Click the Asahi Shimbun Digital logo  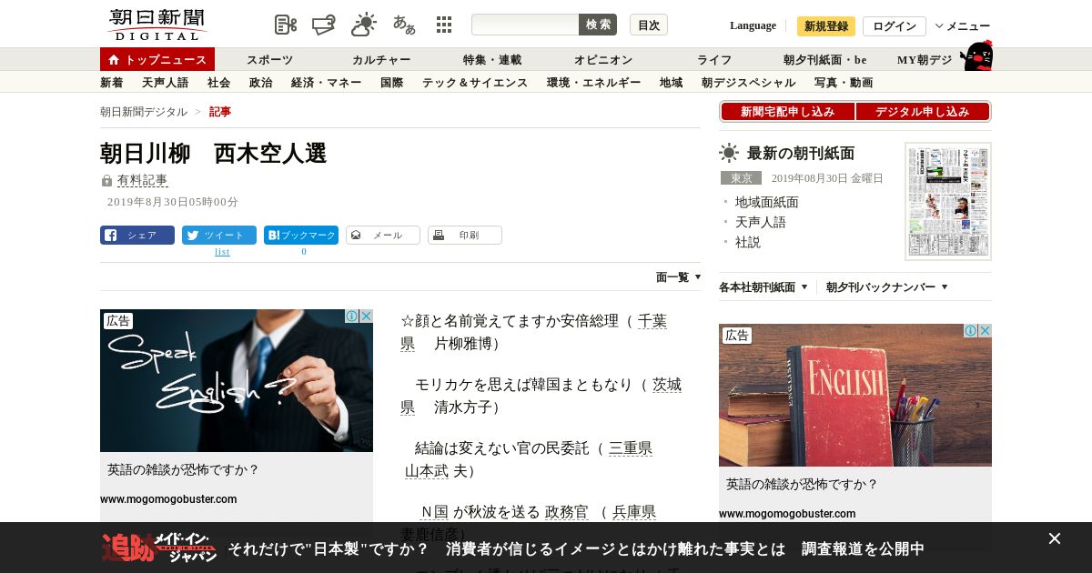[x=157, y=25]
